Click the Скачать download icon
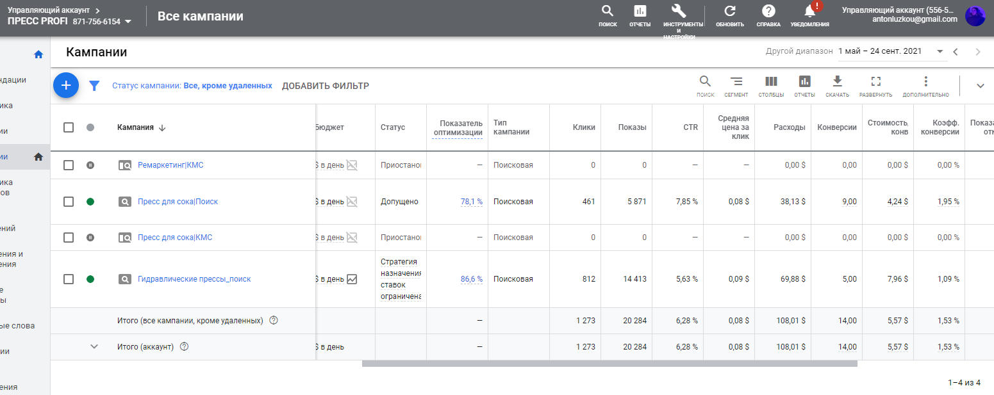Viewport: 994px width, 395px height. (x=837, y=82)
